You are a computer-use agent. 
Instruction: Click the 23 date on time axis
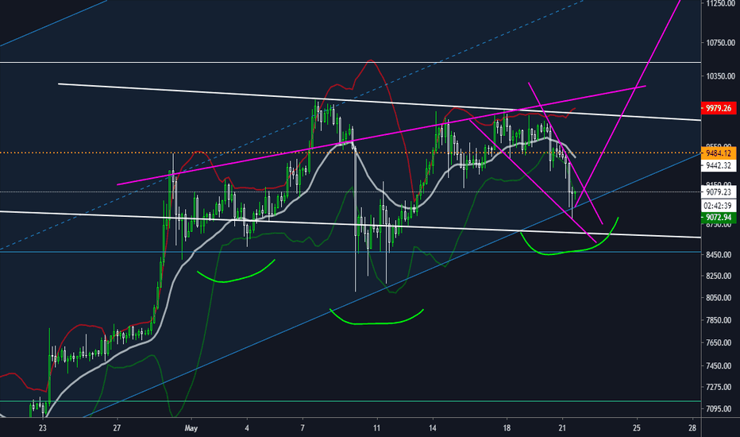point(43,428)
